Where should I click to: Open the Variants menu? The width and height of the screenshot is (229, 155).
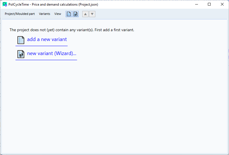[45, 14]
